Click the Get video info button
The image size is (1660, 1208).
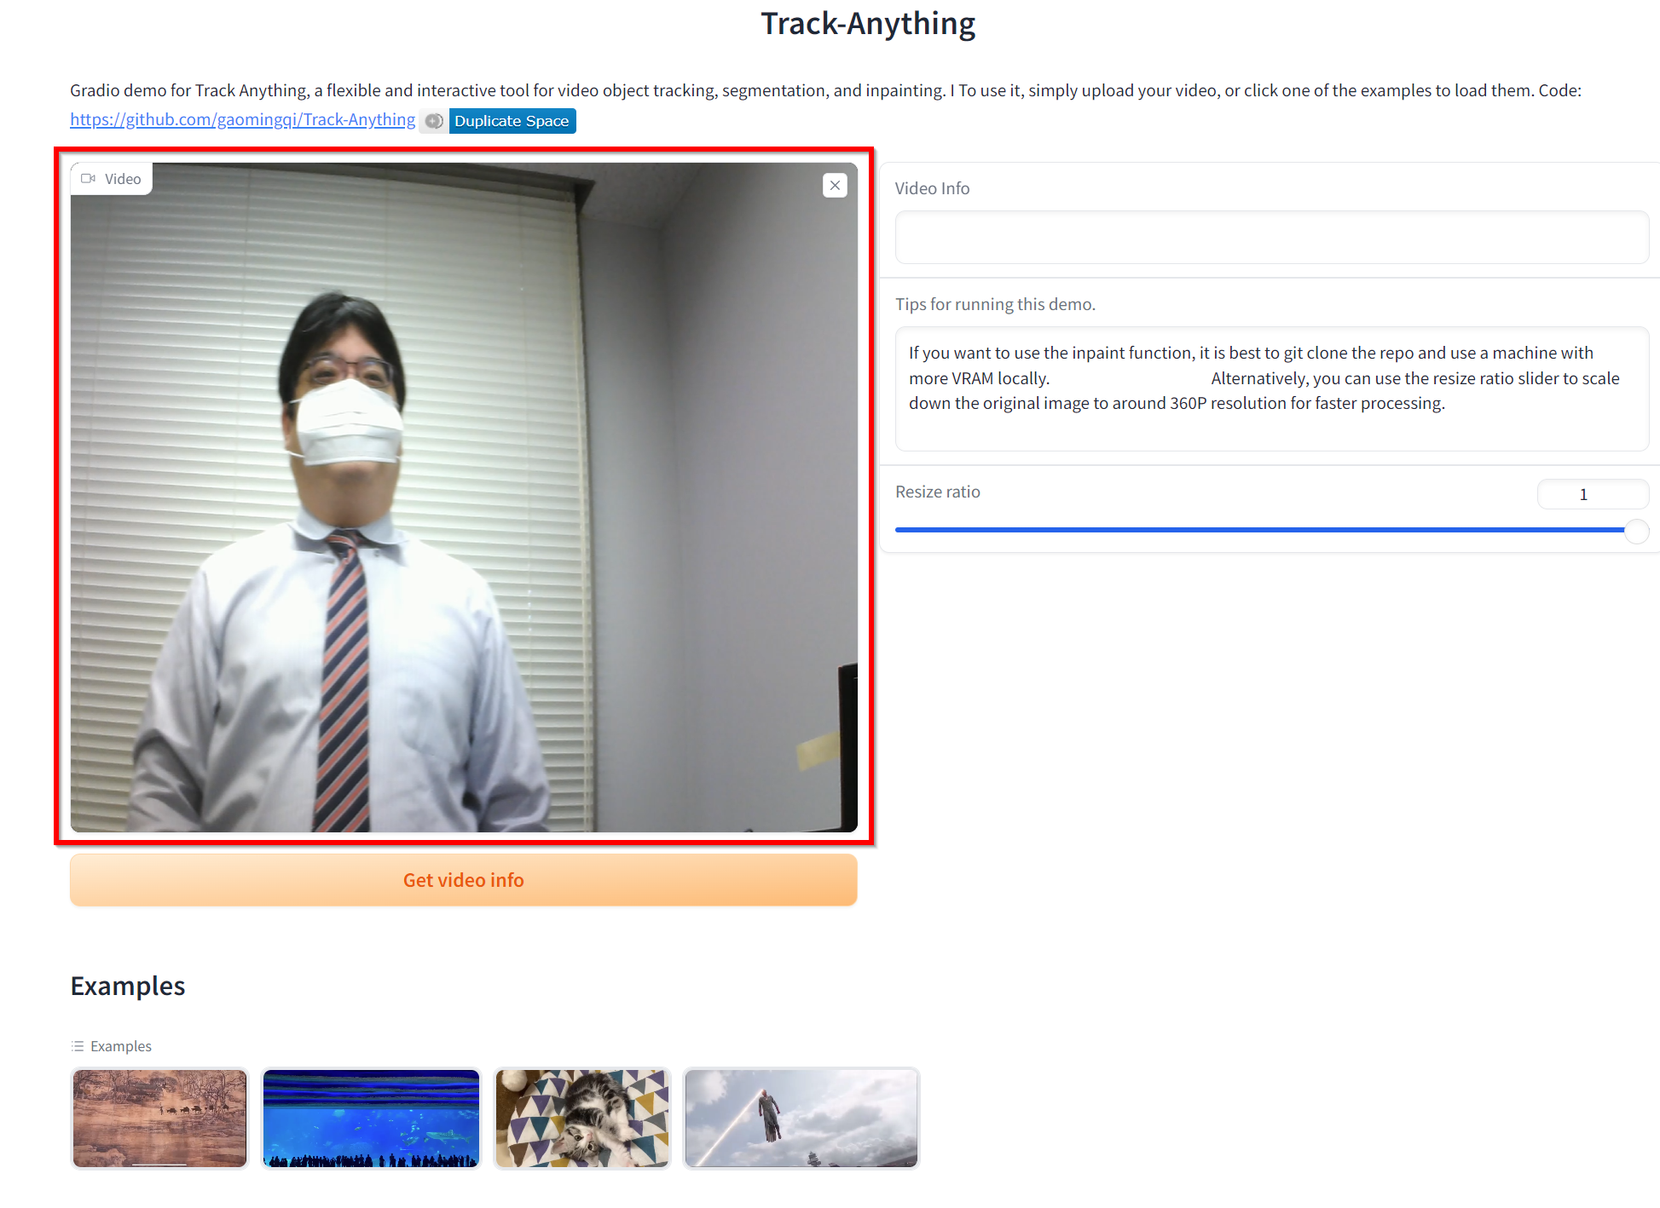[x=464, y=880]
